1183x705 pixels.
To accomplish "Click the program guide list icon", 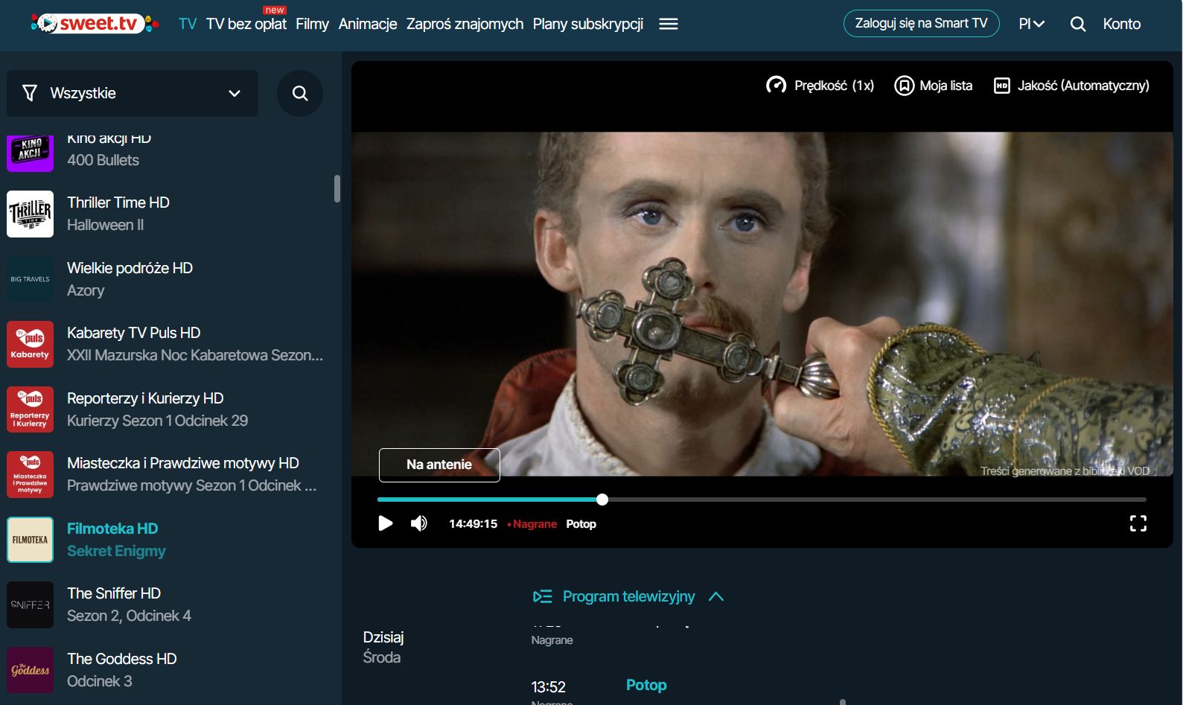I will [x=543, y=596].
